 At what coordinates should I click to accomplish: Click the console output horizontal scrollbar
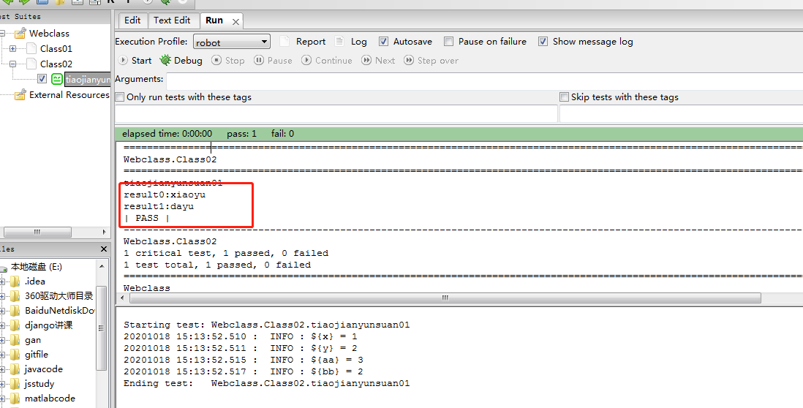[x=445, y=298]
